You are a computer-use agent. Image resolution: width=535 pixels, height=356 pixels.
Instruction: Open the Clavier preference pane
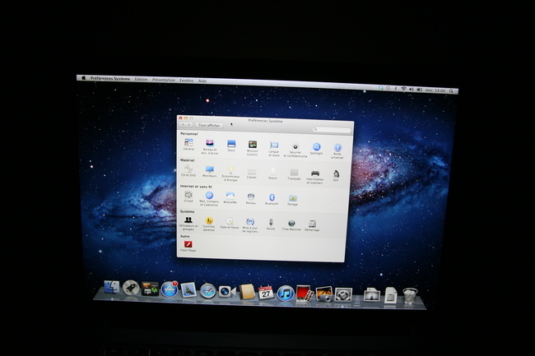point(252,173)
